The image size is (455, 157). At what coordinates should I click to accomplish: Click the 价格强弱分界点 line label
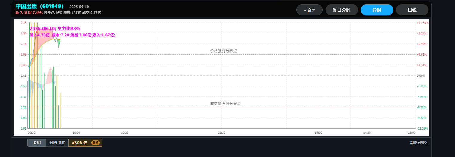pos(223,51)
